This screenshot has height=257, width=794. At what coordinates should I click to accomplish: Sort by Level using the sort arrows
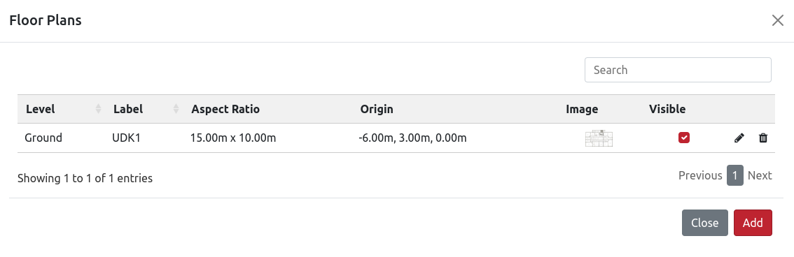pos(98,108)
